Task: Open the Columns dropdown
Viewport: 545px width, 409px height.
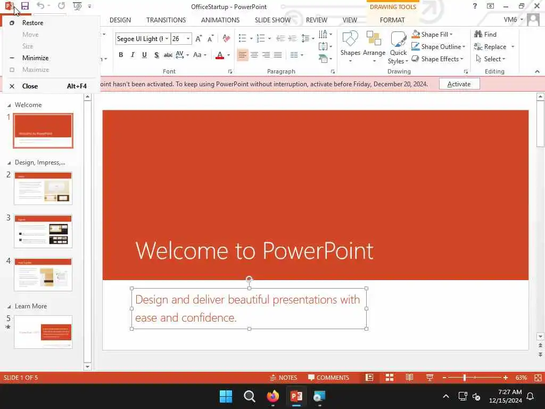Action: 296,55
